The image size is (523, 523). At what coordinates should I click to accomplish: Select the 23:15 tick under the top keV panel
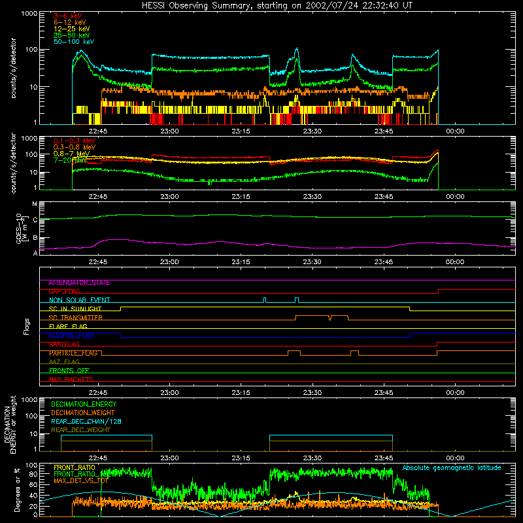click(x=241, y=131)
